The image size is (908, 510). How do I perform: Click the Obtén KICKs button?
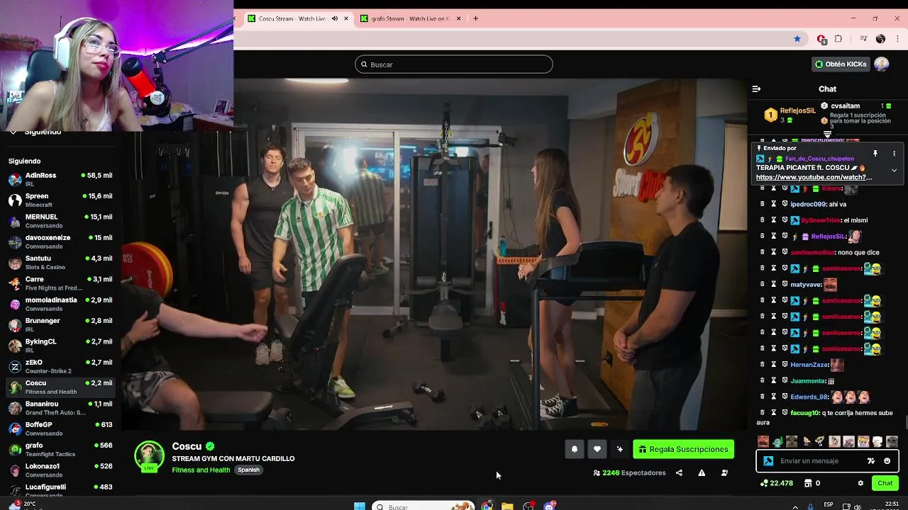pos(841,64)
